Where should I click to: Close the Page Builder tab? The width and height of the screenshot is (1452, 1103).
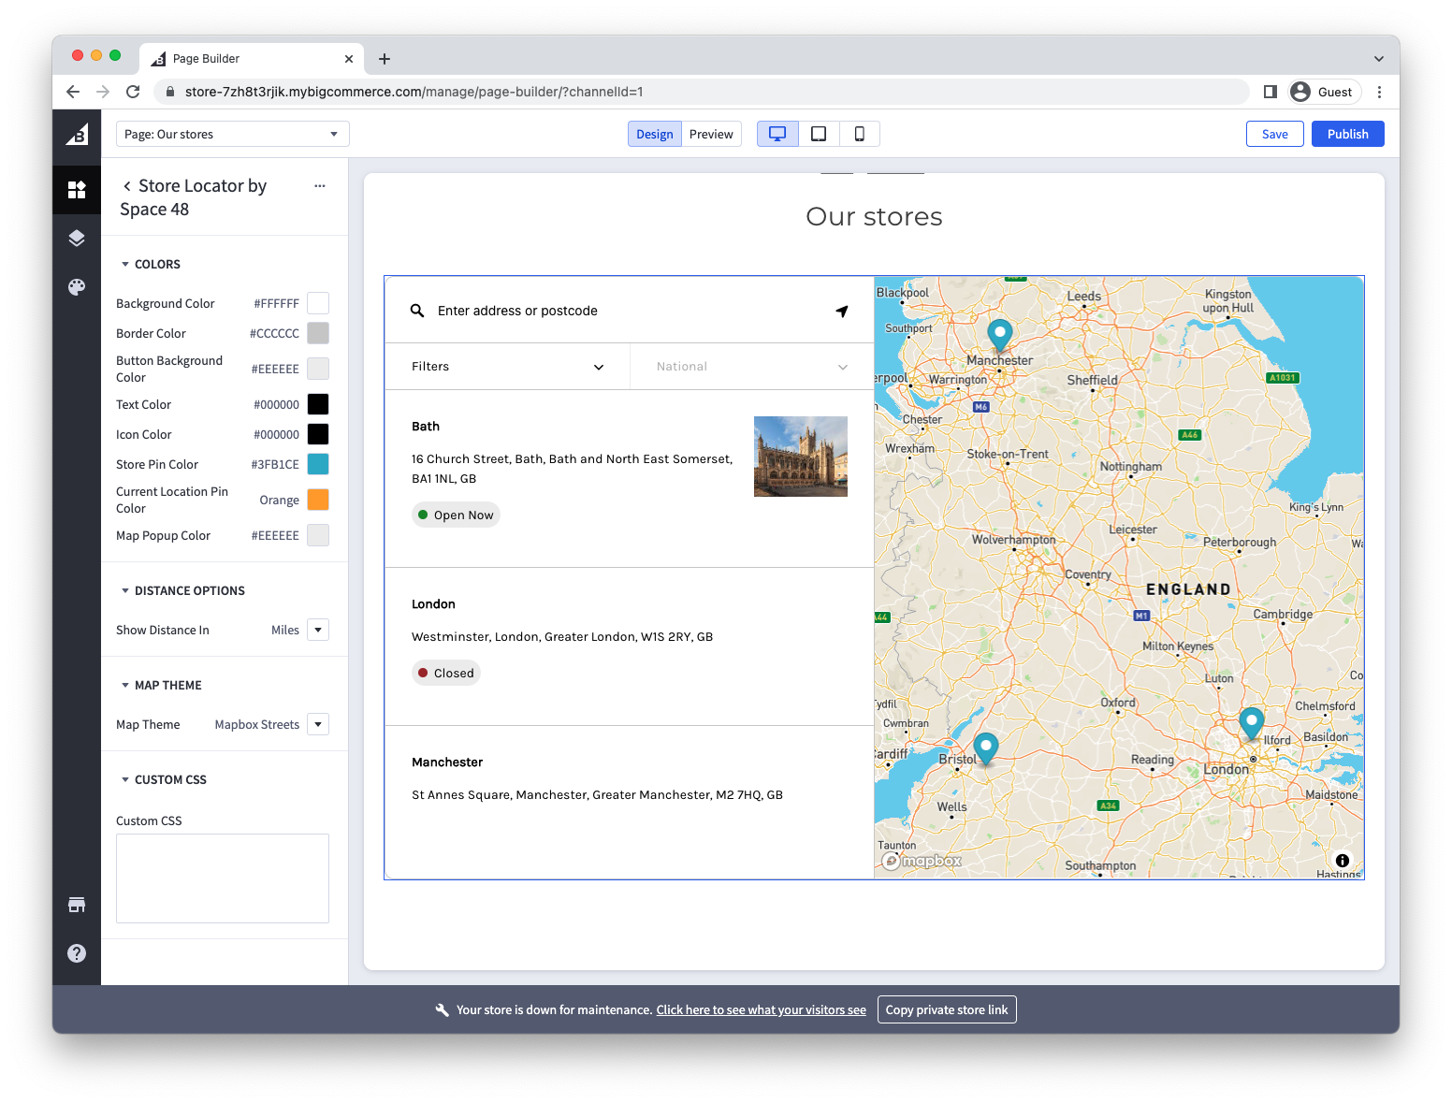click(349, 59)
